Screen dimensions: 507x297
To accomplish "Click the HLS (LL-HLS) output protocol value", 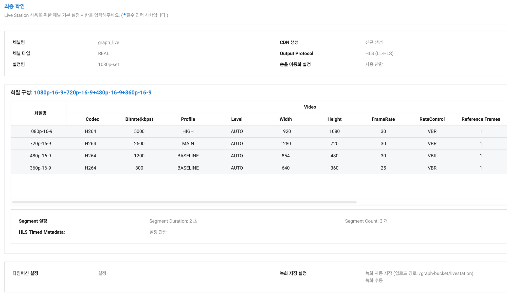I will (379, 53).
